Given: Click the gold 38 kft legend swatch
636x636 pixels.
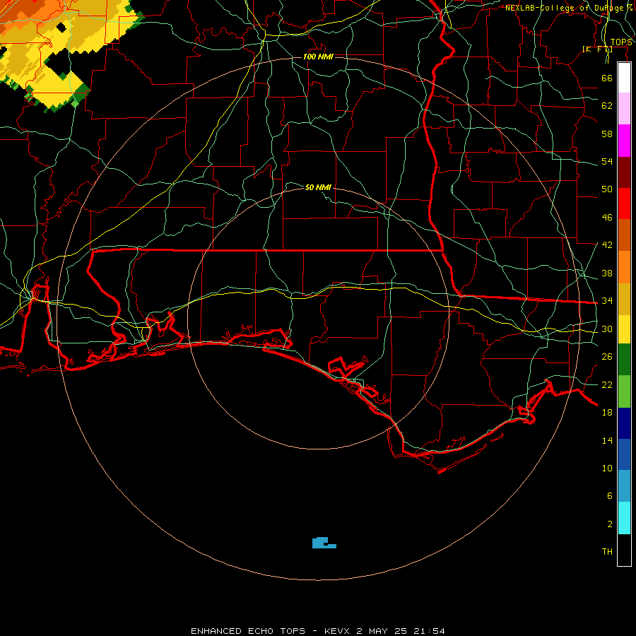Looking at the screenshot, I should (624, 299).
